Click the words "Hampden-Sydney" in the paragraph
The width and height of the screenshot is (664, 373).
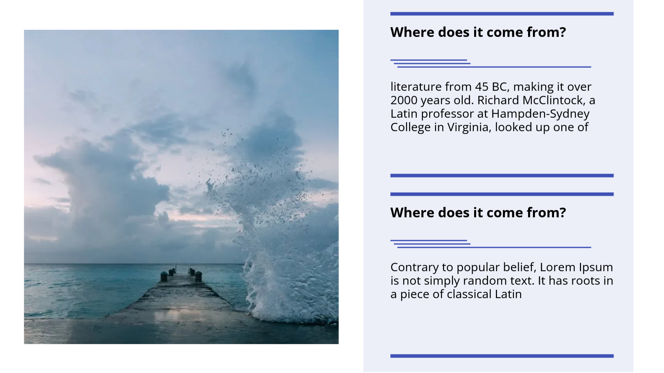click(x=540, y=114)
